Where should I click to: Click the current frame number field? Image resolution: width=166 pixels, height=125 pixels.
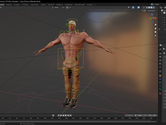click(x=129, y=115)
